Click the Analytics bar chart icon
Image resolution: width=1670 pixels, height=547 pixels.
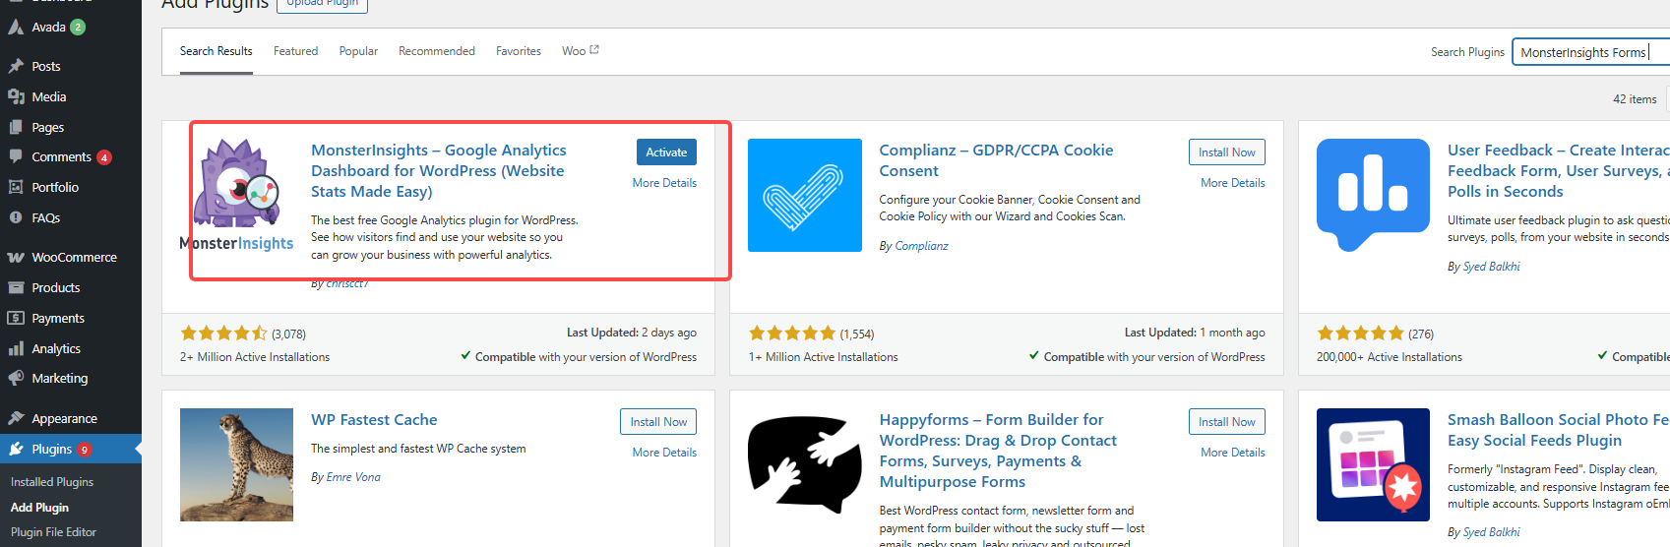(x=16, y=348)
